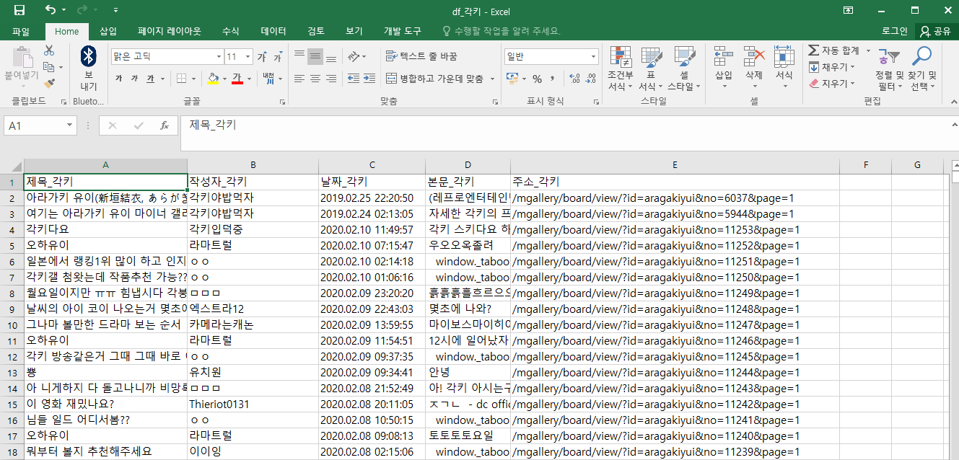Apply percent style % icon
959x460 pixels.
[537, 78]
